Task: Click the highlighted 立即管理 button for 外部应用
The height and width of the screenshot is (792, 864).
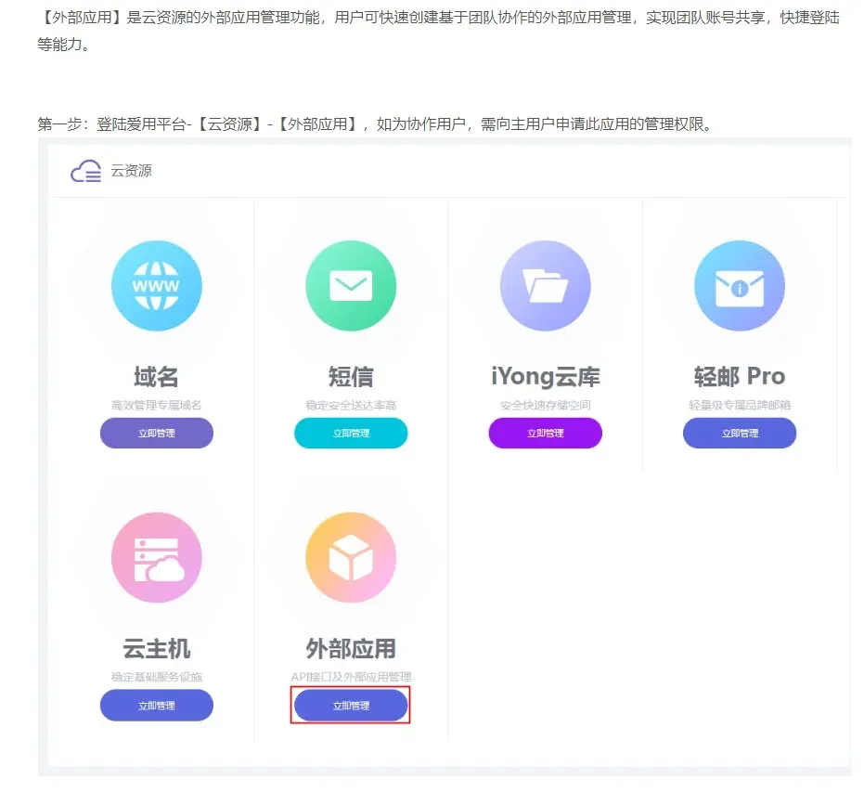Action: click(x=351, y=706)
